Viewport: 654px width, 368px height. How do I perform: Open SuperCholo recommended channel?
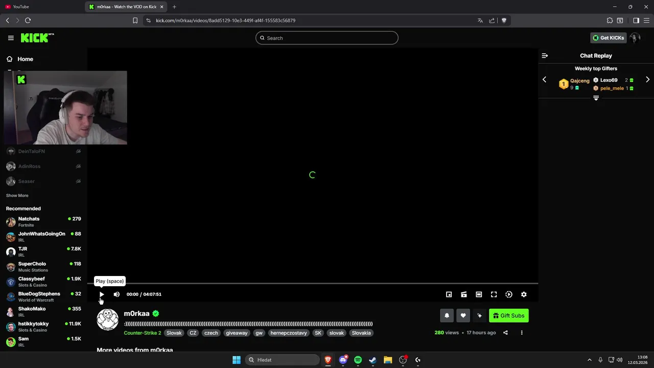tap(43, 267)
